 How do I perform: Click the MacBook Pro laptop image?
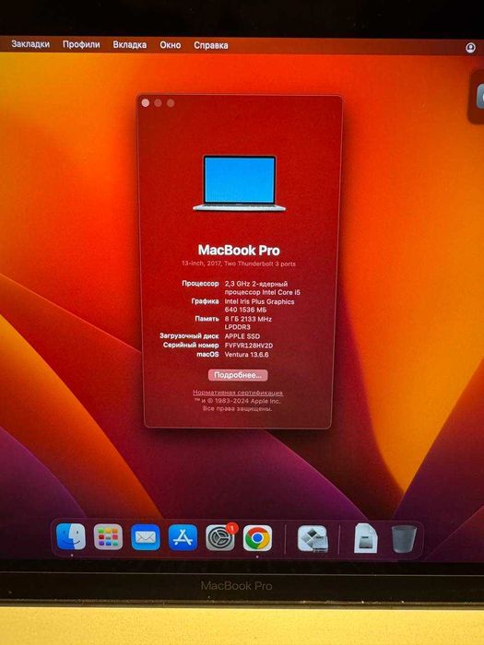(239, 183)
